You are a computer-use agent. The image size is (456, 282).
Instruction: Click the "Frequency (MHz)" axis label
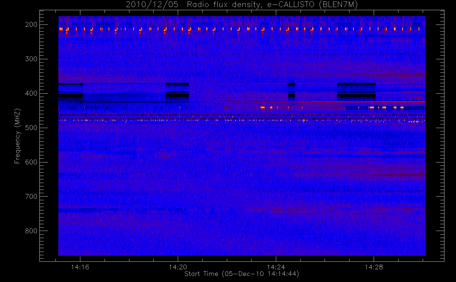pyautogui.click(x=17, y=136)
